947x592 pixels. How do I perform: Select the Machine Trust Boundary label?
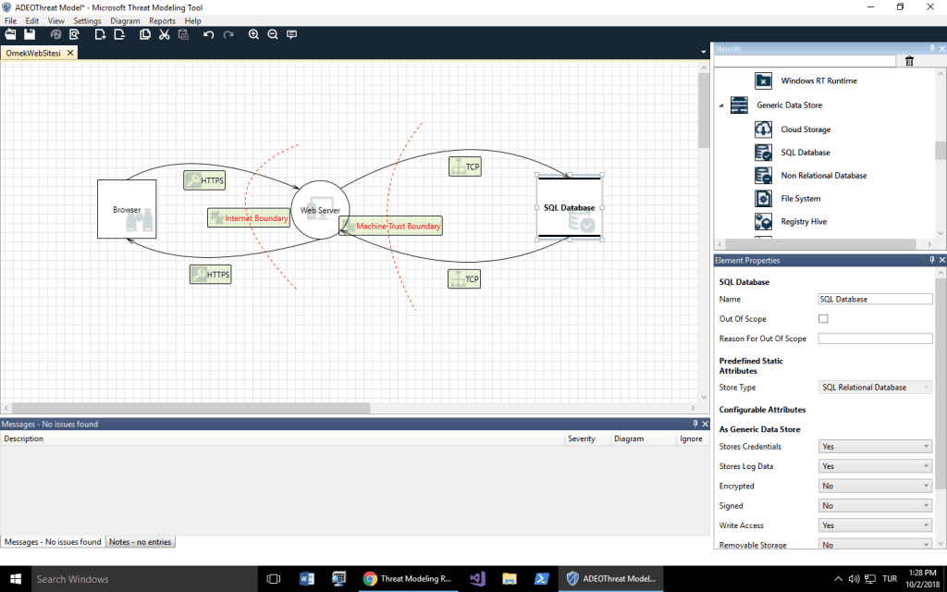[x=390, y=226]
